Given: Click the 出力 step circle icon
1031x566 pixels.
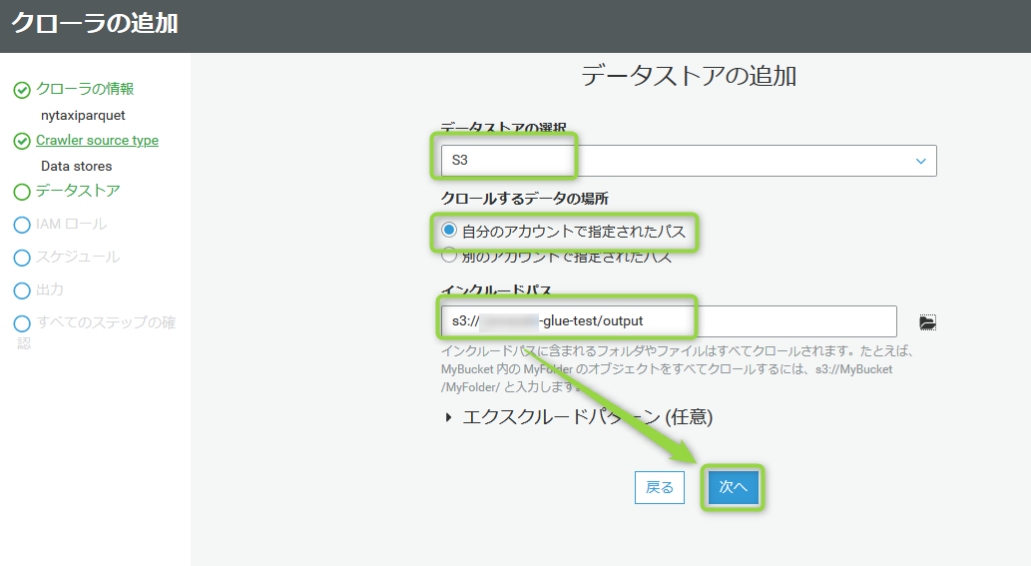Looking at the screenshot, I should click(x=22, y=290).
